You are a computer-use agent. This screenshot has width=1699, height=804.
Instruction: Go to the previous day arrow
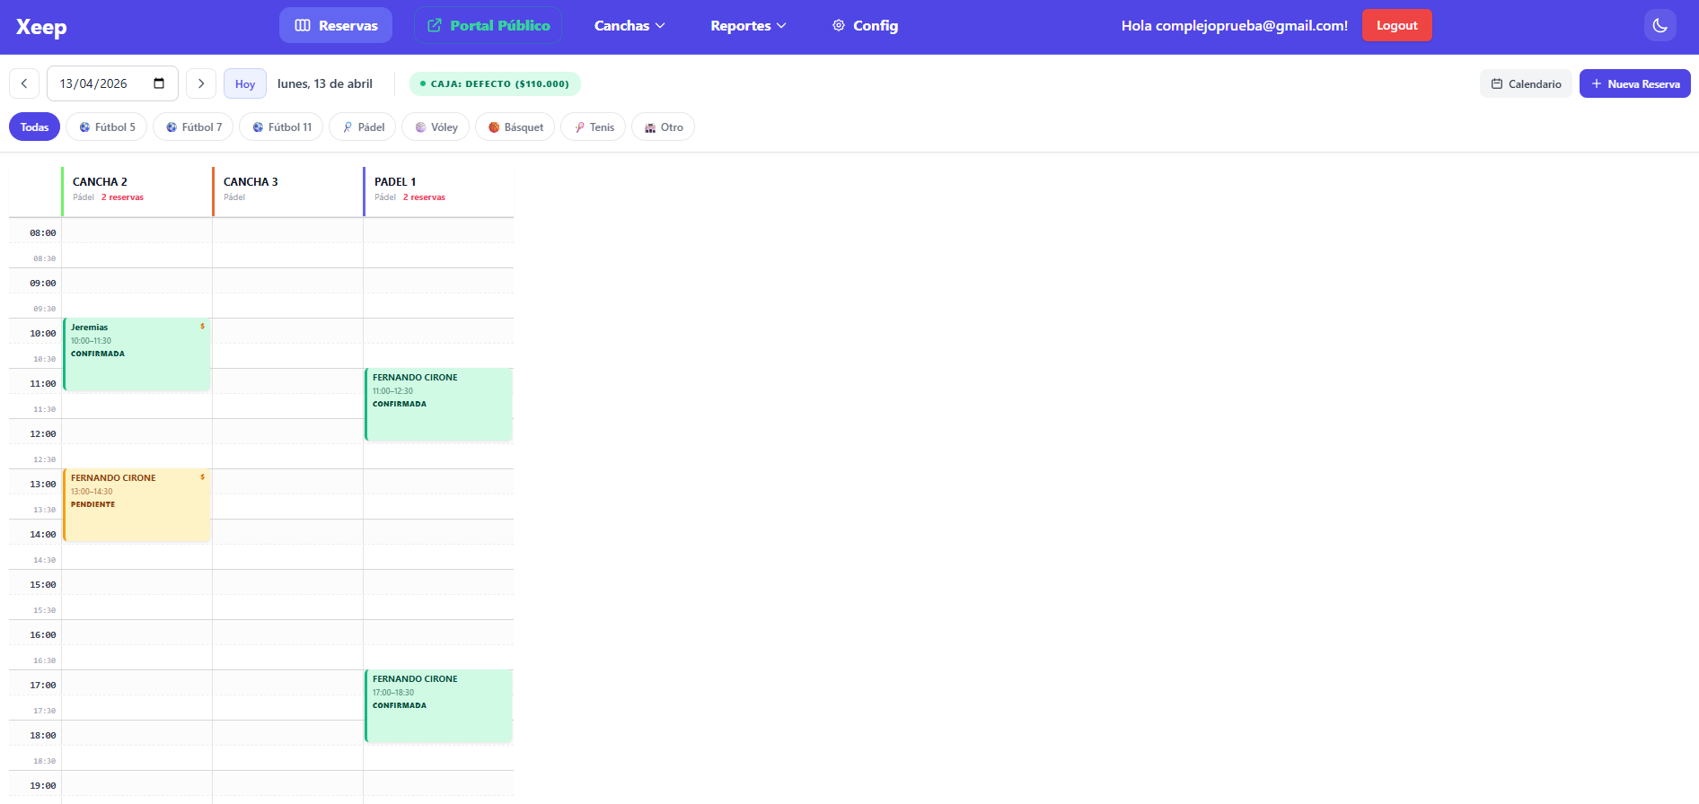coord(24,83)
